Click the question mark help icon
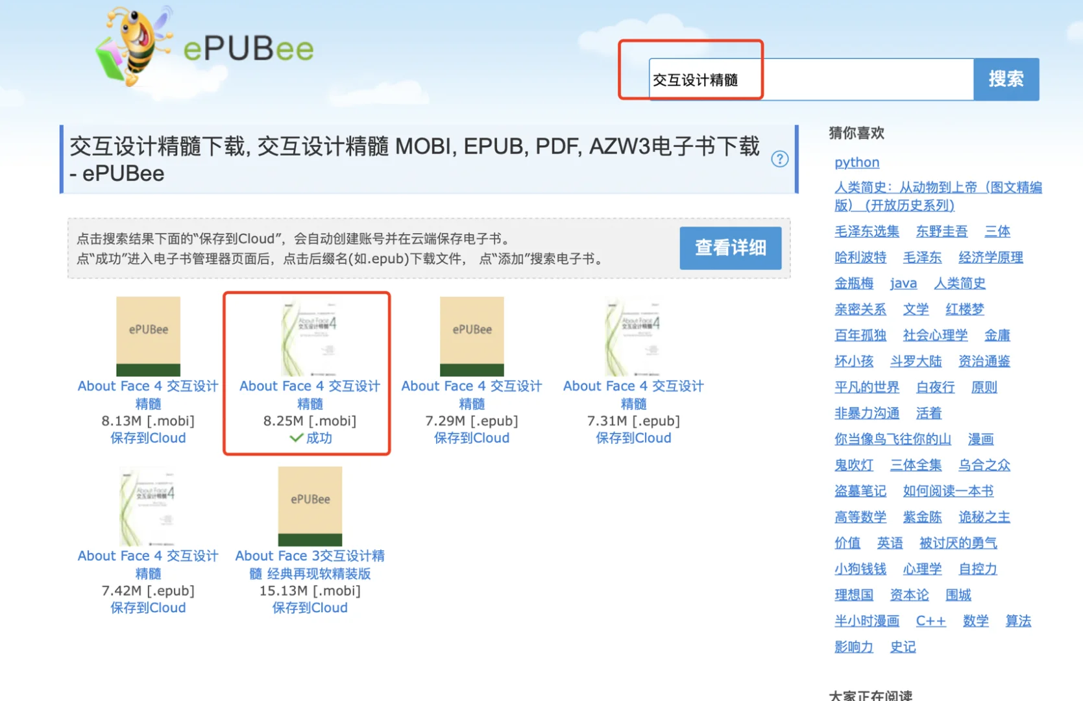Viewport: 1083px width, 701px height. pyautogui.click(x=779, y=159)
